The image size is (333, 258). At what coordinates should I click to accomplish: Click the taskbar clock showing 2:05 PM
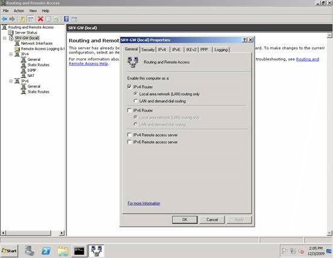(316, 251)
